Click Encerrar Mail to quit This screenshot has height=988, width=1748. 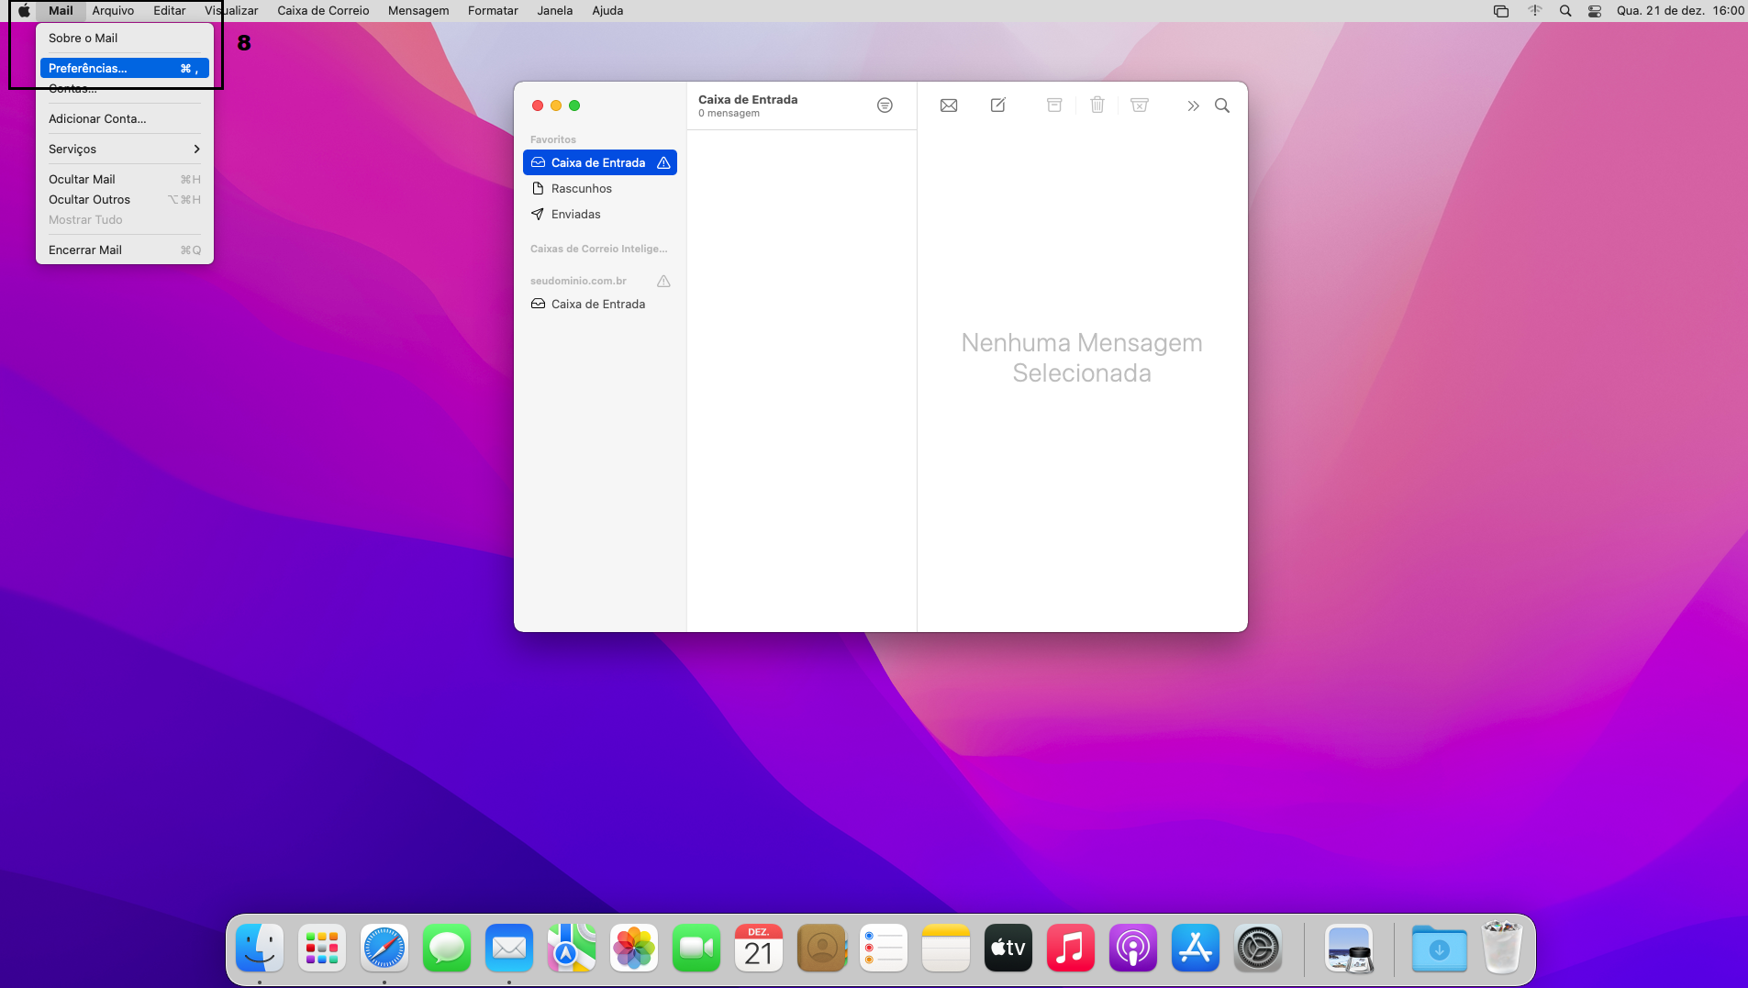coord(85,250)
